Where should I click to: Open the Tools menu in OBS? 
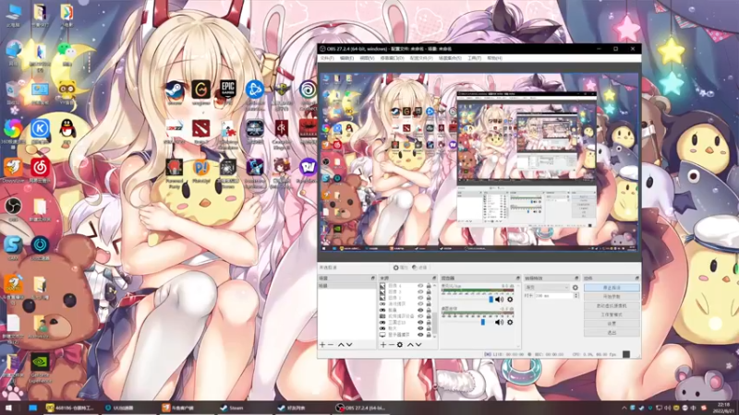pyautogui.click(x=473, y=57)
